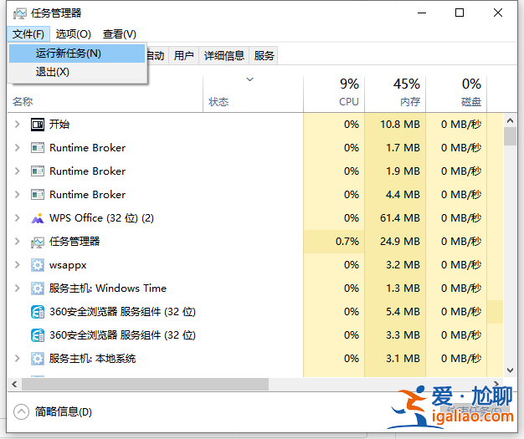Click icon of 360安全浏览器 row using 5.4 MB
The image size is (524, 439).
[38, 312]
